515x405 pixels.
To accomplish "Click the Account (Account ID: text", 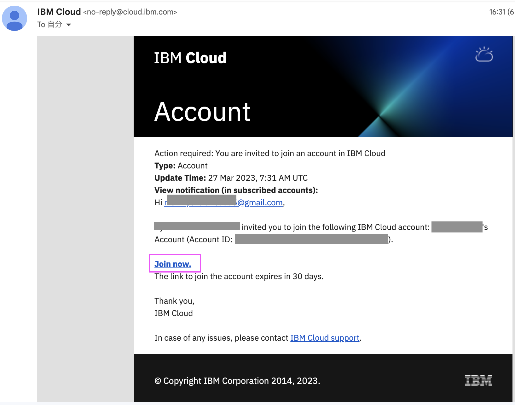I will 194,239.
